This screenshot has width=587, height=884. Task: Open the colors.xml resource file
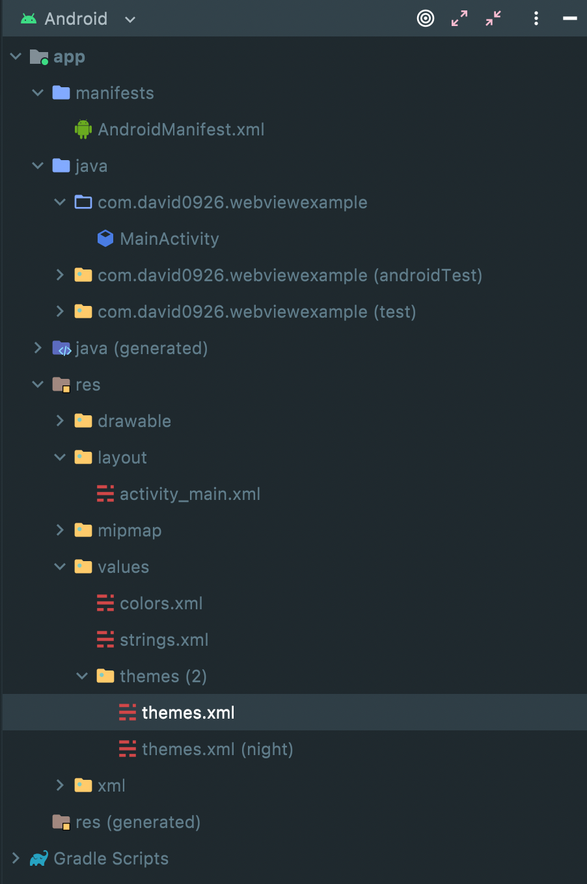[161, 603]
